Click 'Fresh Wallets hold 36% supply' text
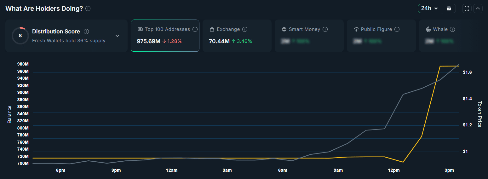 pyautogui.click(x=69, y=41)
